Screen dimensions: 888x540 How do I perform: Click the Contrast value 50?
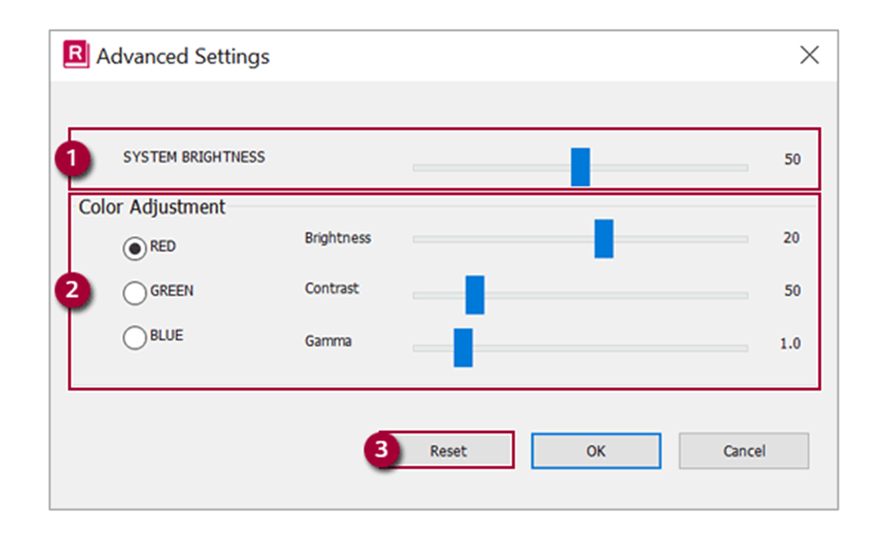[792, 290]
